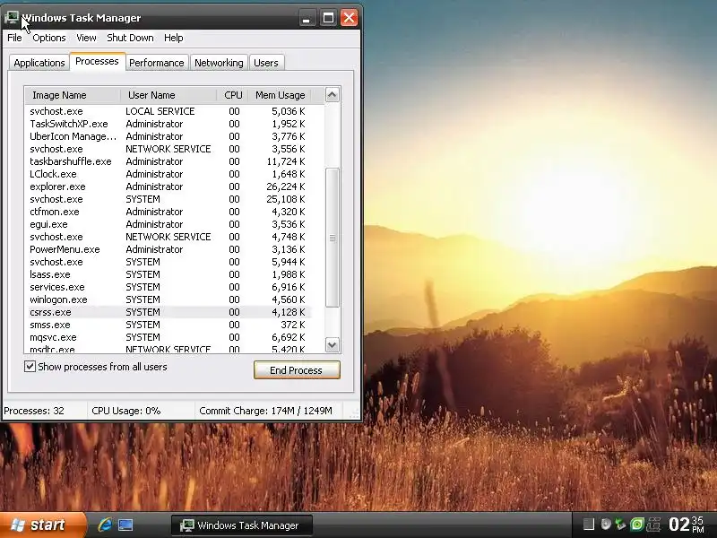Minimize the Task Manager window
This screenshot has height=538, width=717.
[x=307, y=18]
